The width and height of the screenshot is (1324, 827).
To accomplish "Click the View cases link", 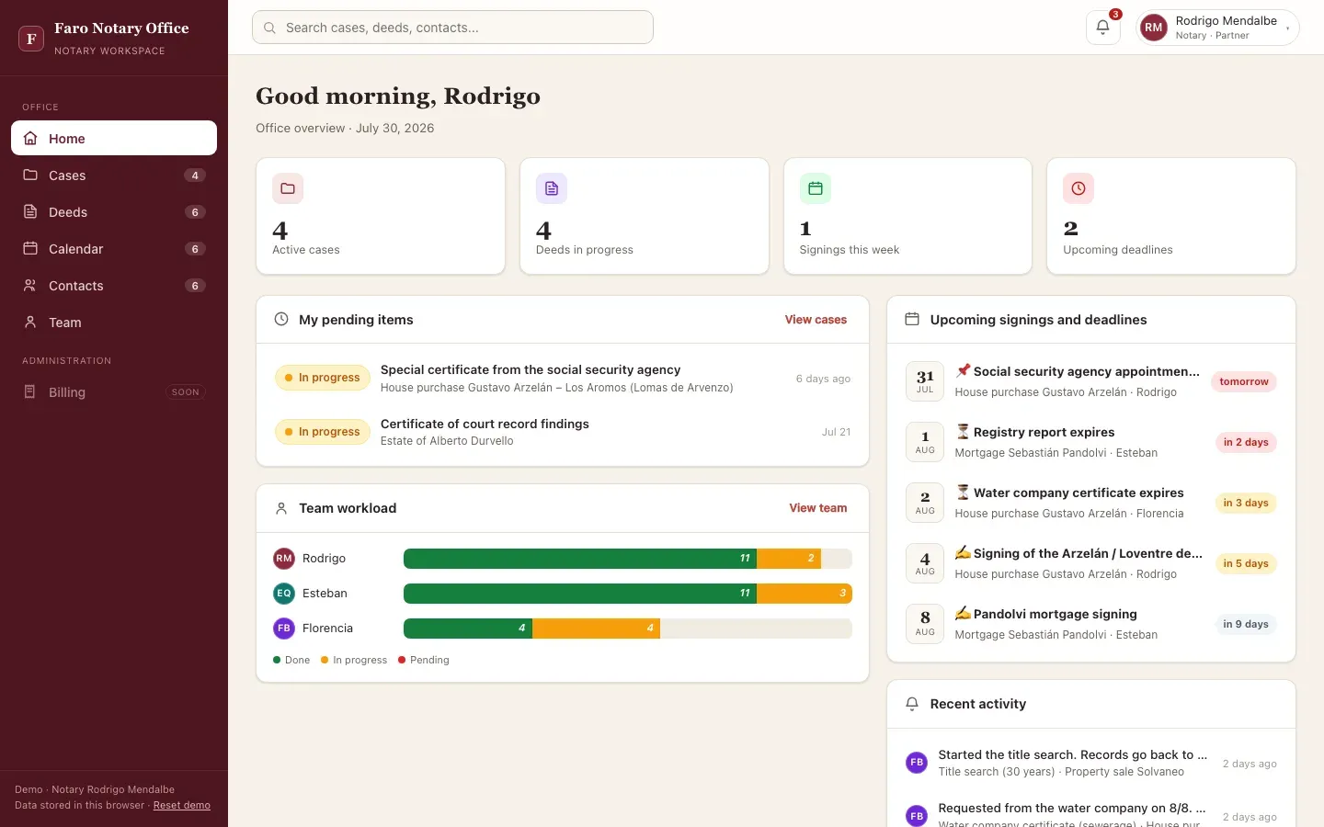I will pos(816,320).
